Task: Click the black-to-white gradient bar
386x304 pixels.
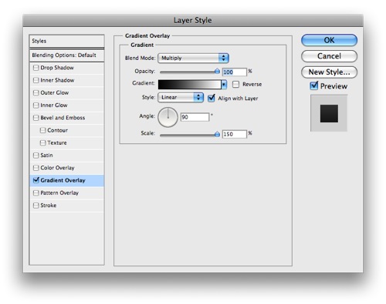Action: [190, 85]
